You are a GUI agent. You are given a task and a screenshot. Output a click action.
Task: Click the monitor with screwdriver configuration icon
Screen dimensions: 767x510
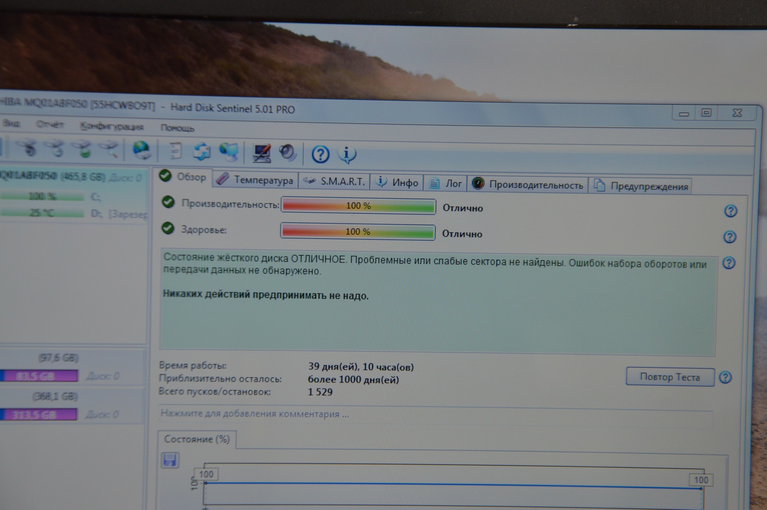click(261, 153)
